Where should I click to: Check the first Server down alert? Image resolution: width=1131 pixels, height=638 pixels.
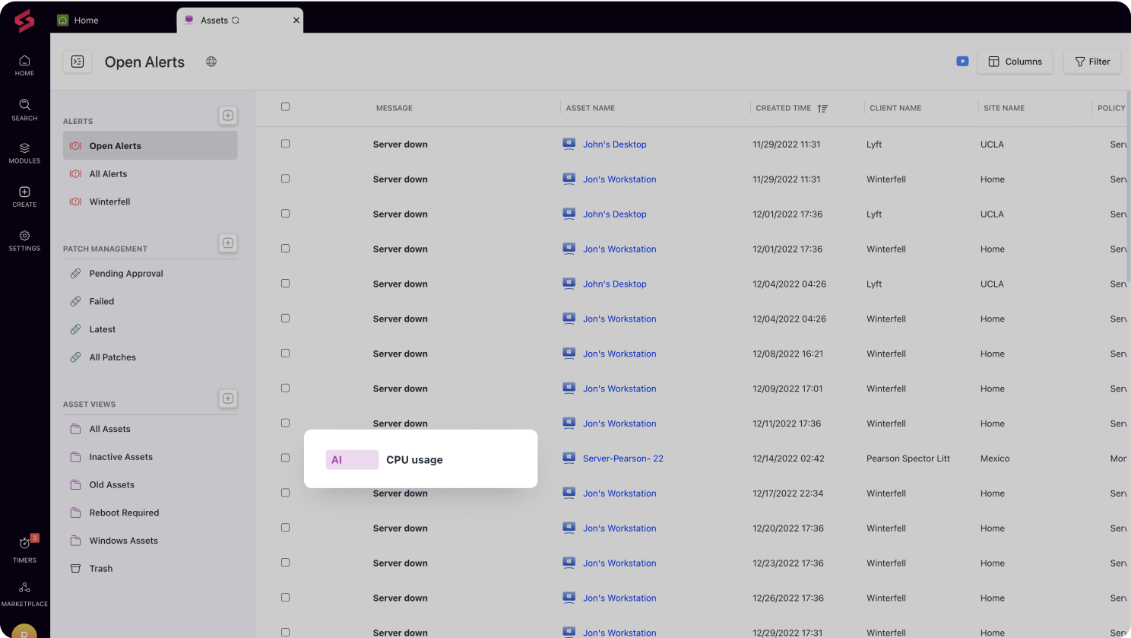click(285, 143)
